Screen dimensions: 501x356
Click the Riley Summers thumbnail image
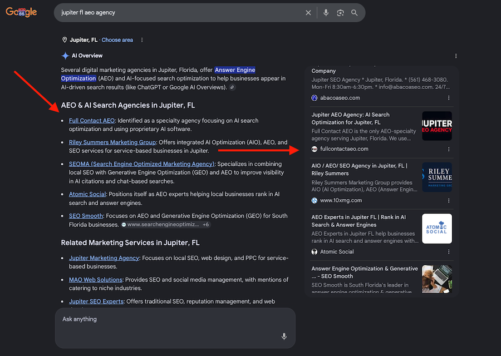[x=437, y=177]
